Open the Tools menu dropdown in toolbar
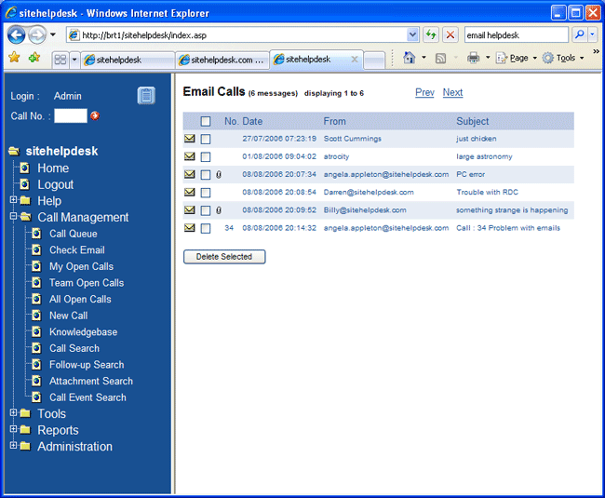The height and width of the screenshot is (498, 605). (563, 58)
